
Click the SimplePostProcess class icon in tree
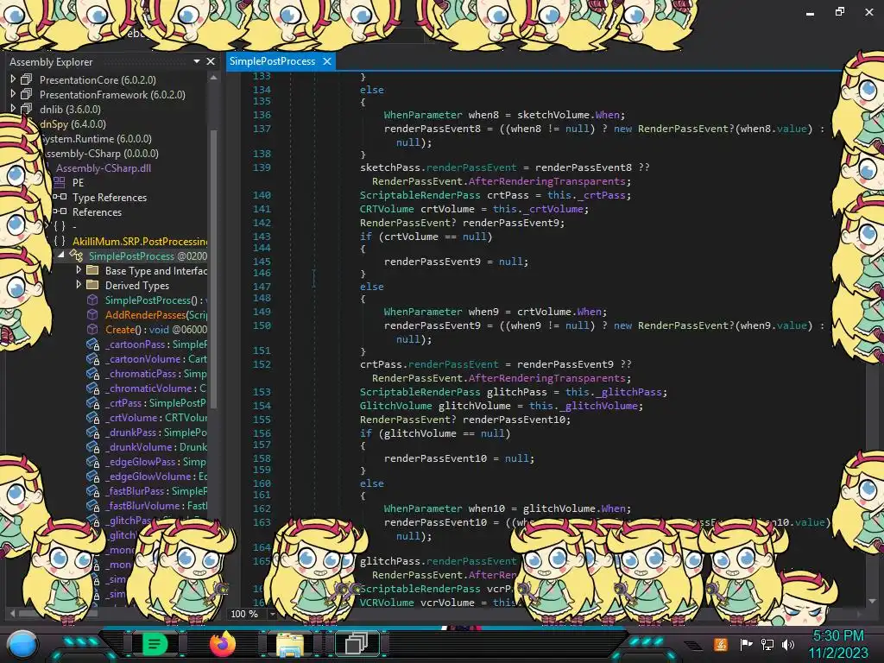click(x=76, y=256)
